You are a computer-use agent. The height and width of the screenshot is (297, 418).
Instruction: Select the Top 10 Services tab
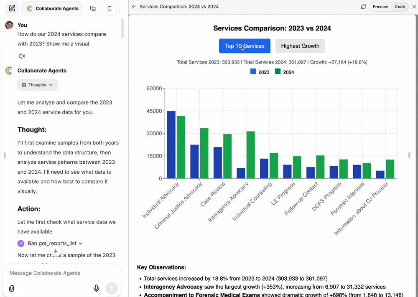(245, 46)
